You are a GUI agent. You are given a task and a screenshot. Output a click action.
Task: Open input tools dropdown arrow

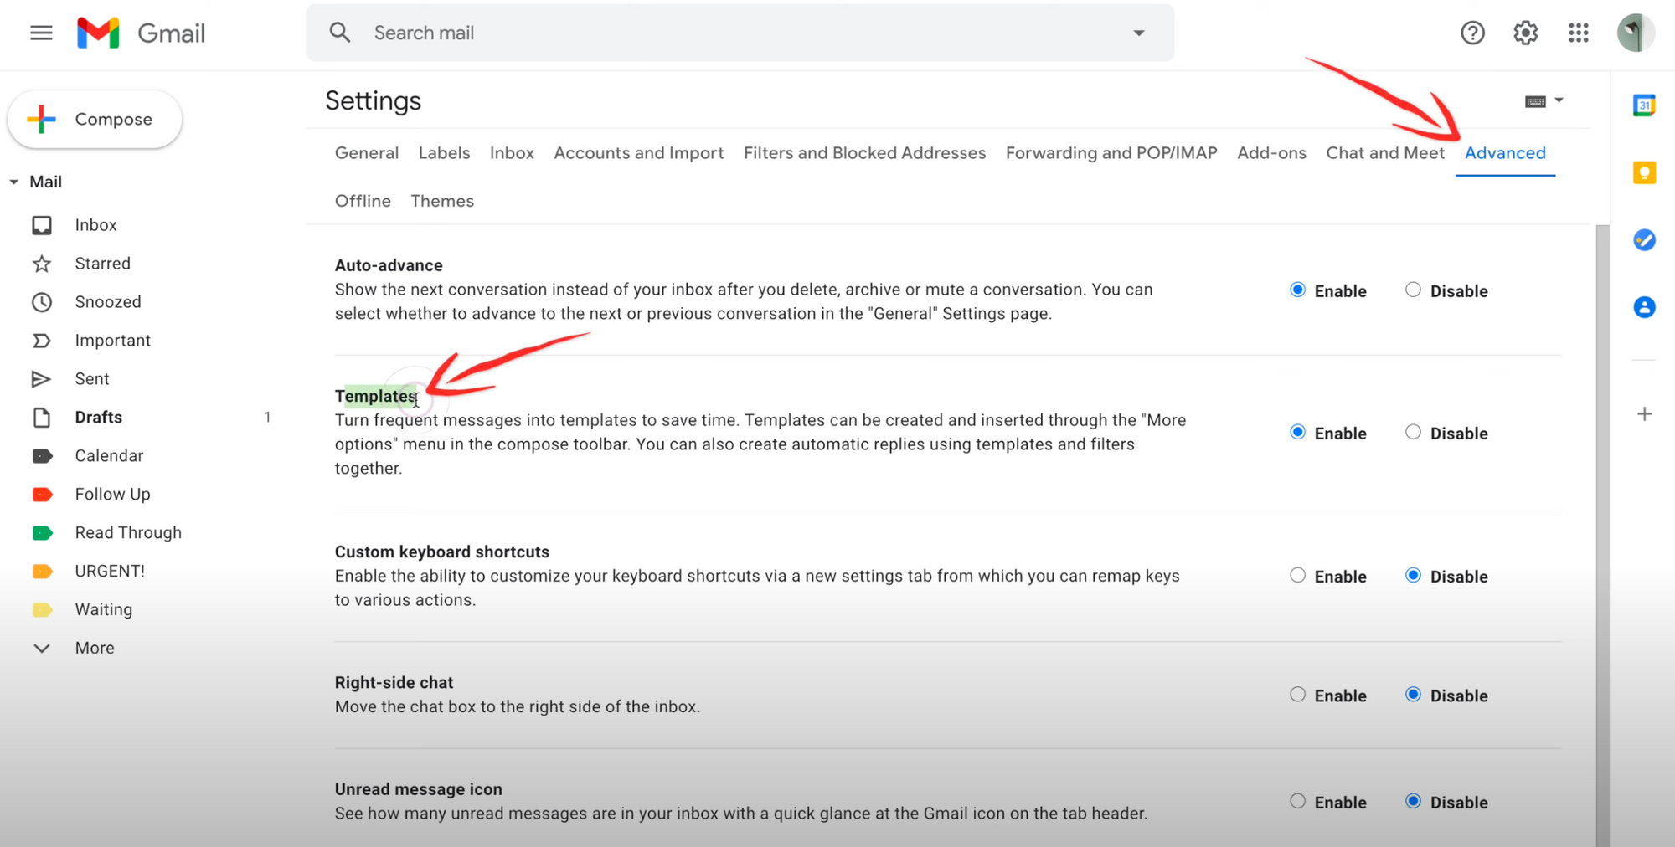[1559, 100]
